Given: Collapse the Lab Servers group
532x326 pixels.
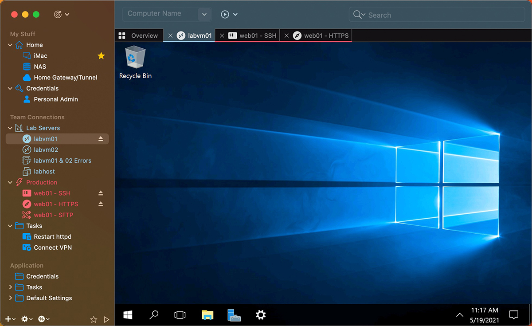Looking at the screenshot, I should pos(10,128).
